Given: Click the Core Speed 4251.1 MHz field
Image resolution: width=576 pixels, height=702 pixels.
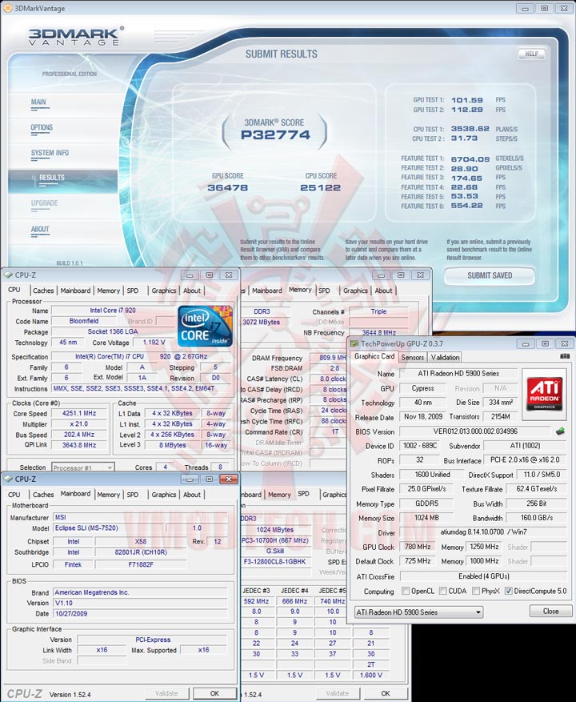Looking at the screenshot, I should pyautogui.click(x=80, y=413).
